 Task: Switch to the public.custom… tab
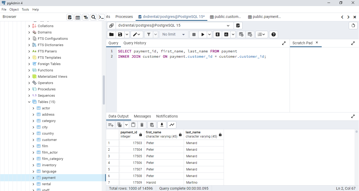(x=225, y=17)
